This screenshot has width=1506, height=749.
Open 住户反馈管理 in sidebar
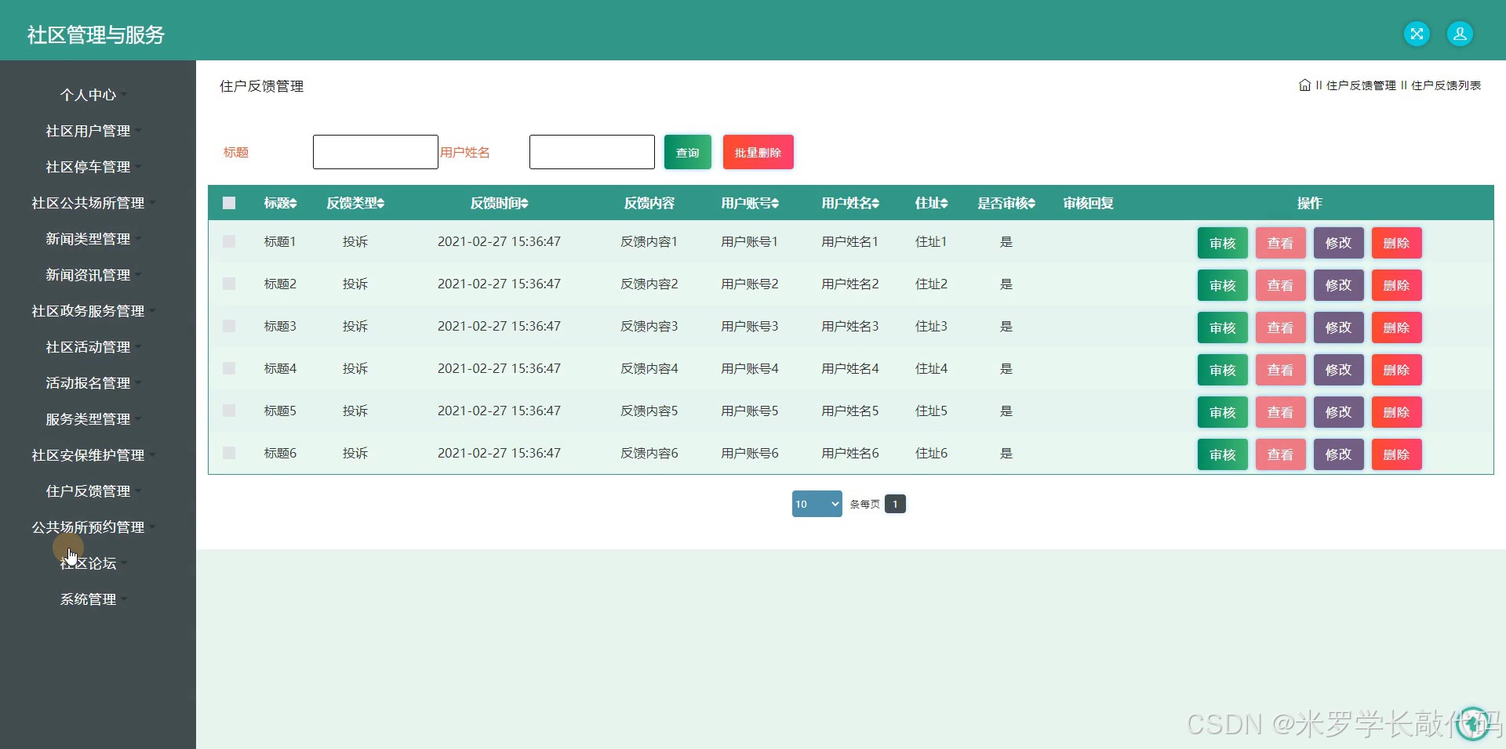pos(93,491)
